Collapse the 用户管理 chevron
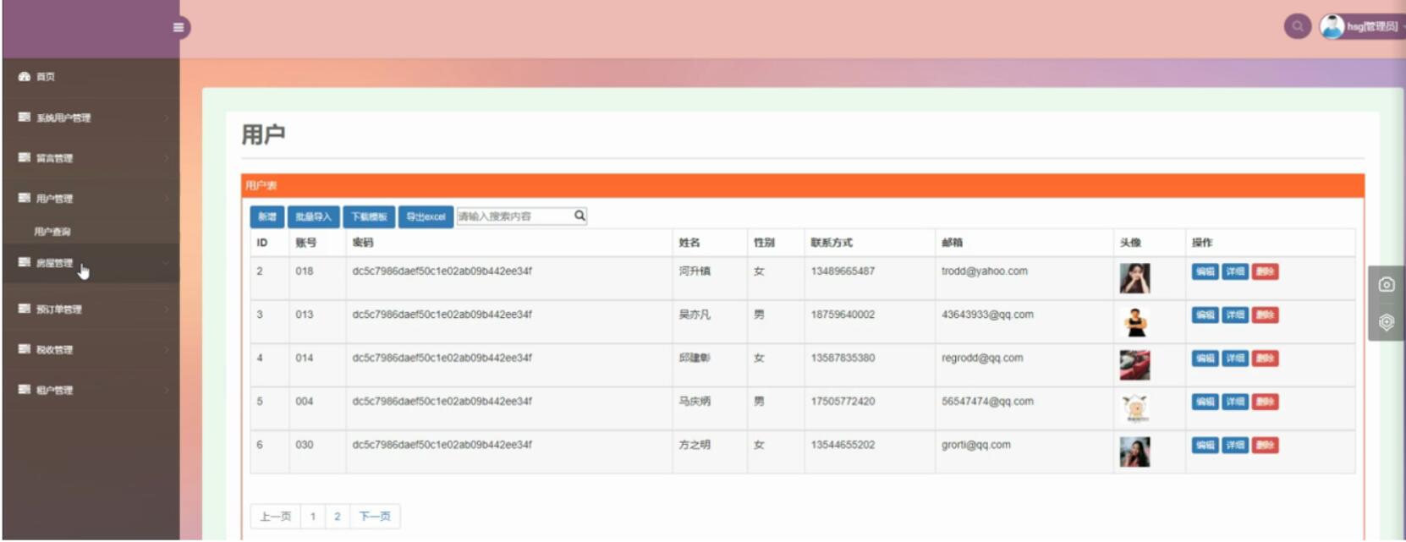 [x=166, y=199]
